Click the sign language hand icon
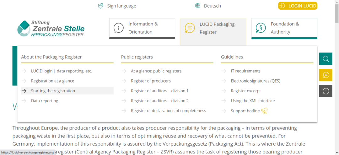 tap(101, 6)
